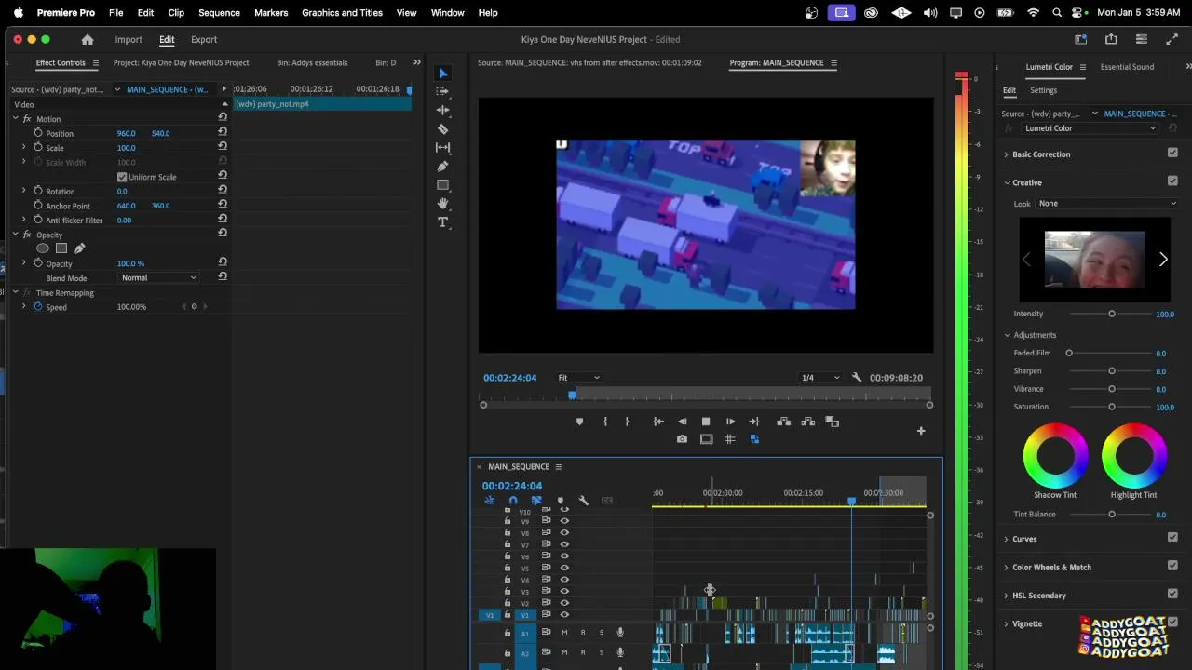Toggle timeline Snap magnet icon
1192x670 pixels.
tap(513, 501)
